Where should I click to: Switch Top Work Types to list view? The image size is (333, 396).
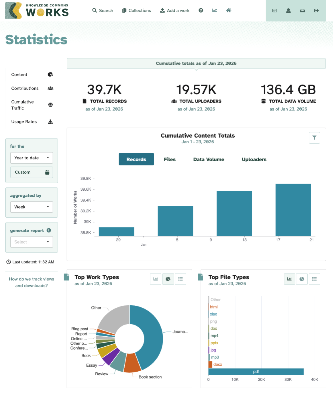coord(180,279)
